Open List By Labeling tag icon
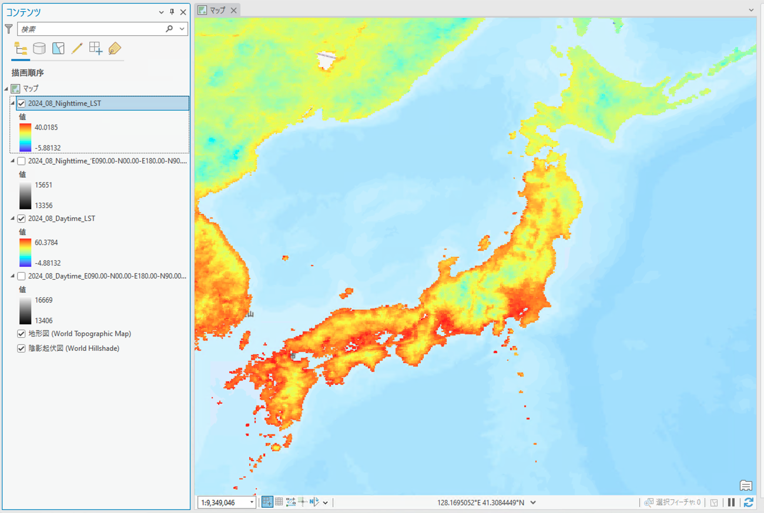 (x=115, y=48)
